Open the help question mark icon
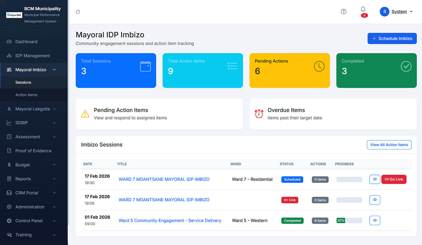The width and height of the screenshot is (422, 245). tap(343, 11)
